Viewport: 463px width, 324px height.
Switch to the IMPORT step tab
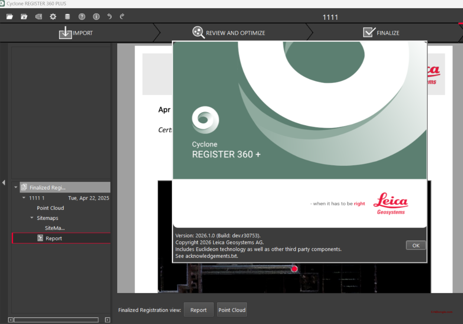(76, 33)
